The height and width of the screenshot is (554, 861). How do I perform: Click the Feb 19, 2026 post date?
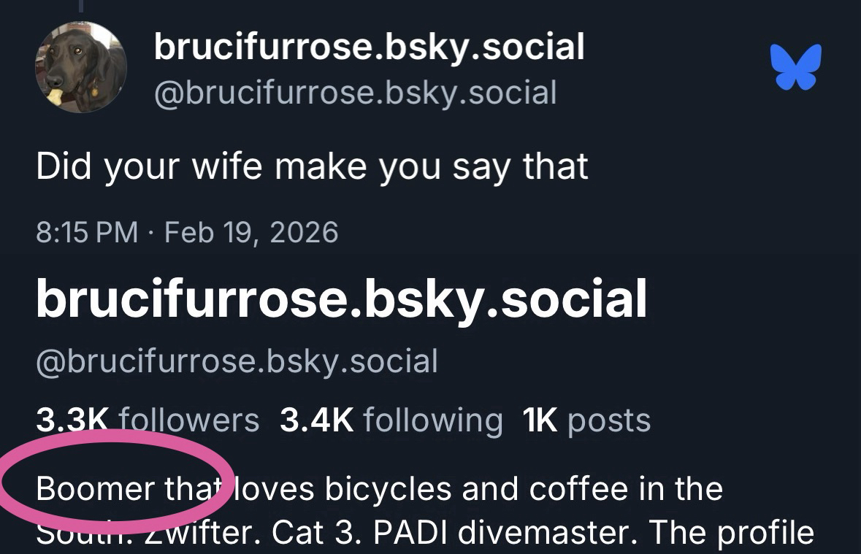(251, 233)
